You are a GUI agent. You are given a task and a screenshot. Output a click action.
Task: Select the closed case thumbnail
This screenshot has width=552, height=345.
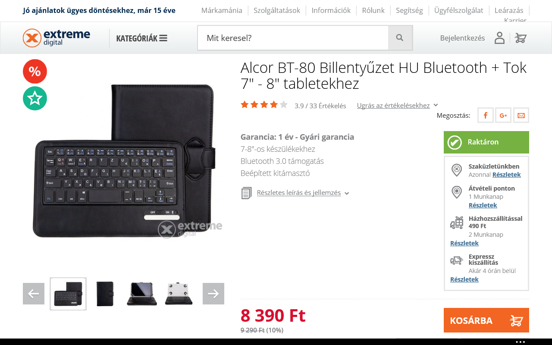pyautogui.click(x=105, y=294)
